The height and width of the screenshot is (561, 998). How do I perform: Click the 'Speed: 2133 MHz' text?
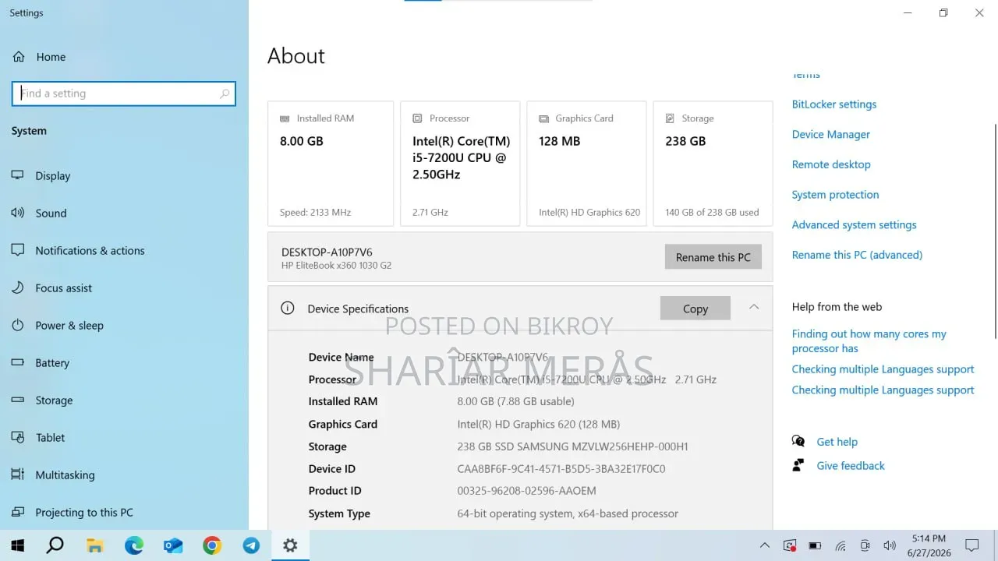click(315, 212)
